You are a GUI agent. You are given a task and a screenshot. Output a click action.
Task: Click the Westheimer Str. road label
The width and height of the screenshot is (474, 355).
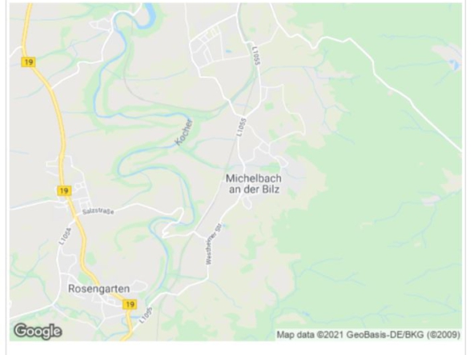tap(214, 244)
